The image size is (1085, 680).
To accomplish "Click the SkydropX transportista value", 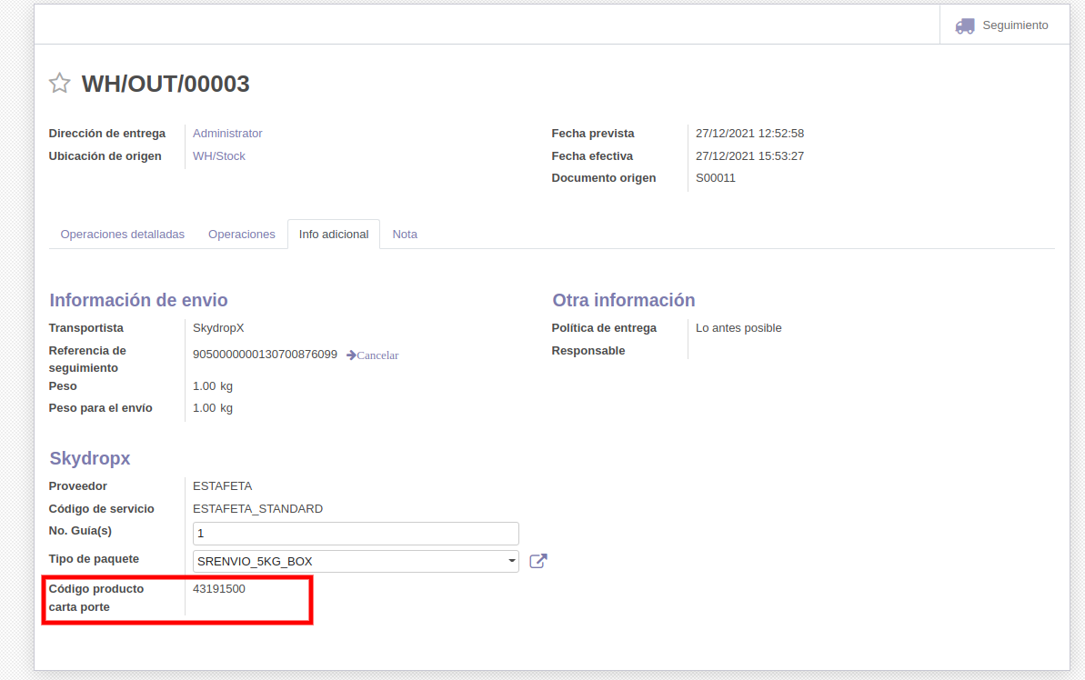I will (218, 328).
